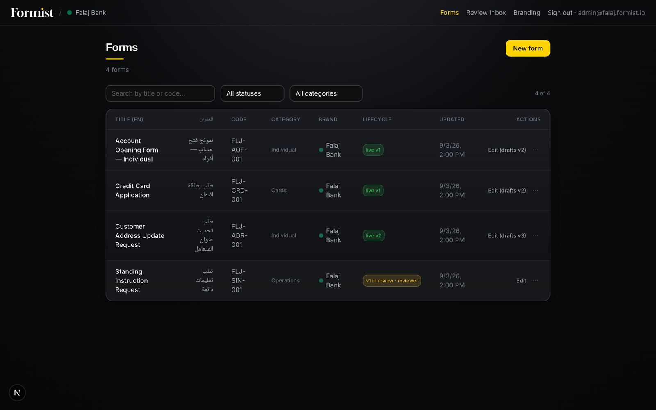Select the Credit Card Application title
The image size is (656, 410).
coord(132,191)
